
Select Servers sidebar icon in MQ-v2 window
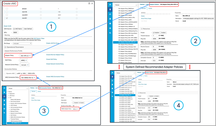point(112,76)
